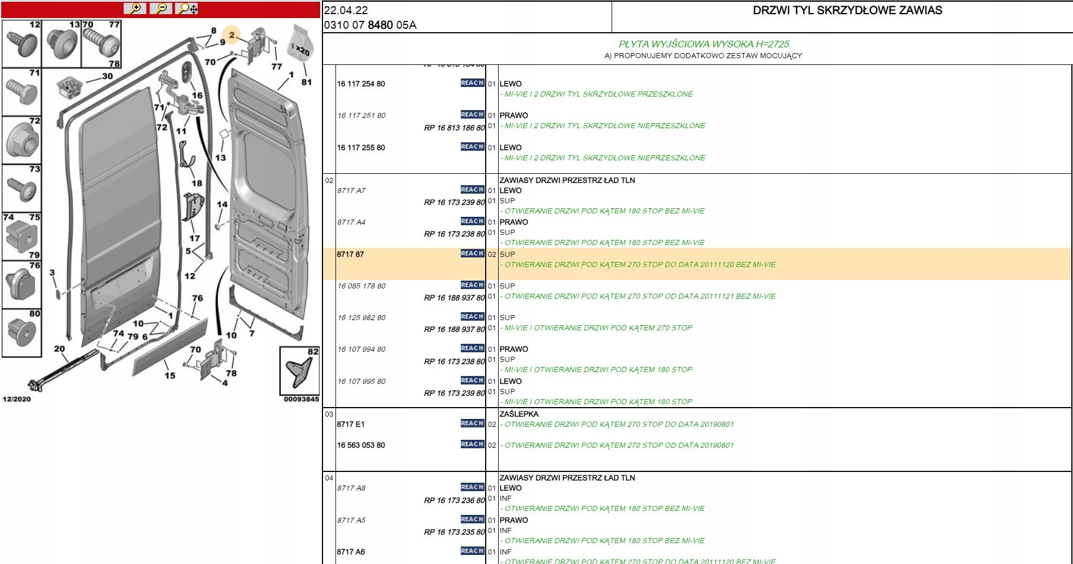The width and height of the screenshot is (1073, 564).
Task: Click the date 22.04.22 in header
Action: click(346, 10)
